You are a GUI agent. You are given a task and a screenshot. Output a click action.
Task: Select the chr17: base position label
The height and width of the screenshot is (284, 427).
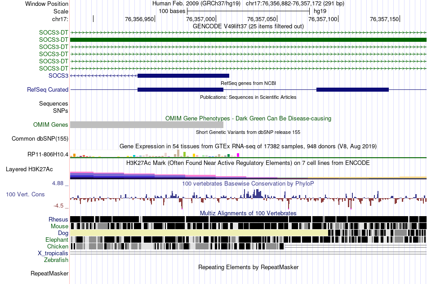point(60,19)
